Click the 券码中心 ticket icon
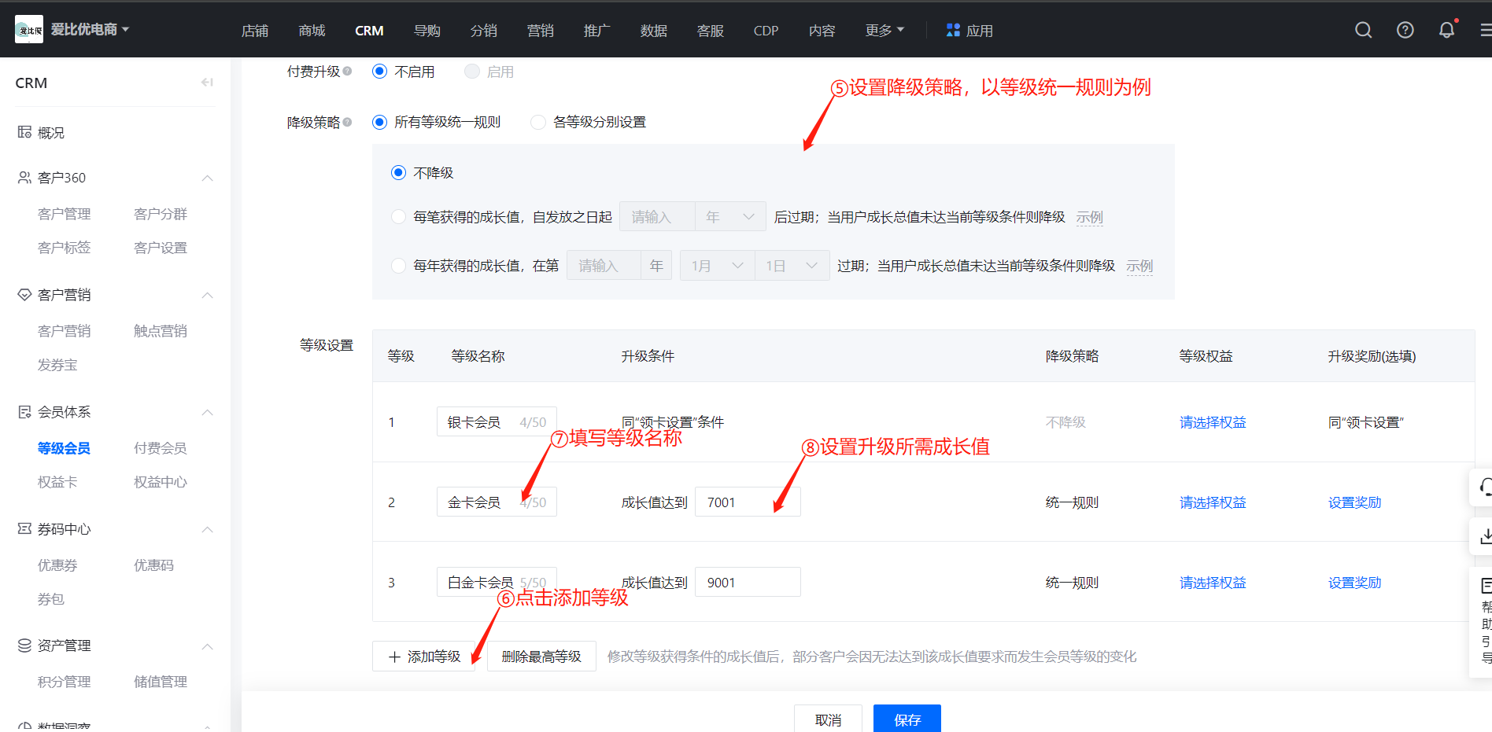This screenshot has height=732, width=1492. (24, 528)
